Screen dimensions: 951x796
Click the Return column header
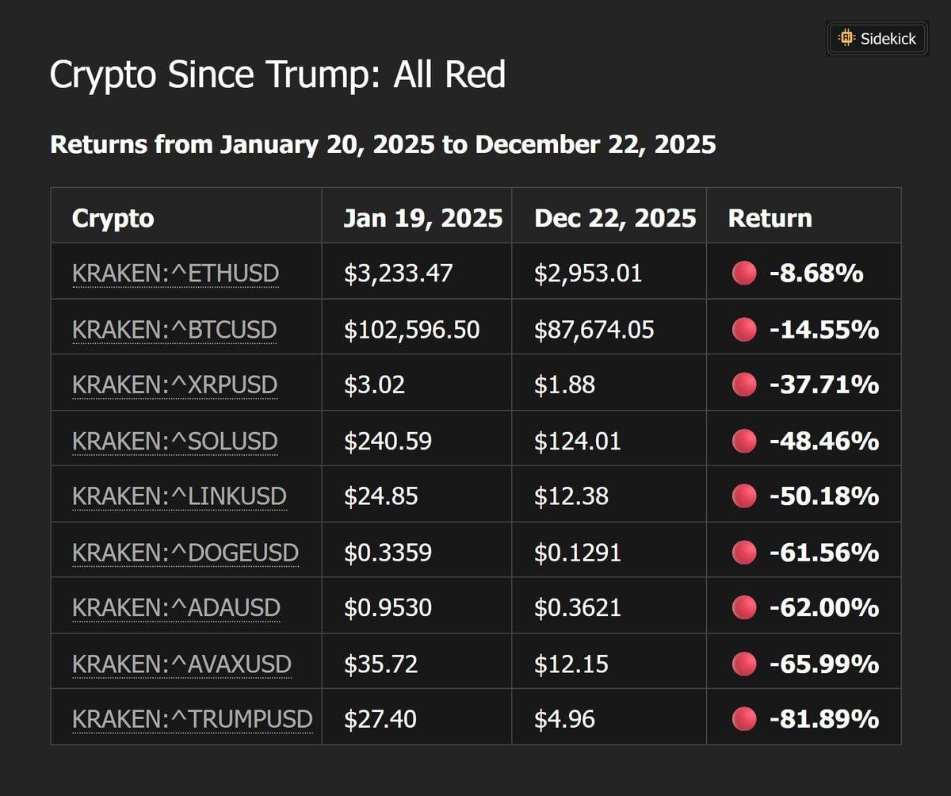pyautogui.click(x=770, y=218)
